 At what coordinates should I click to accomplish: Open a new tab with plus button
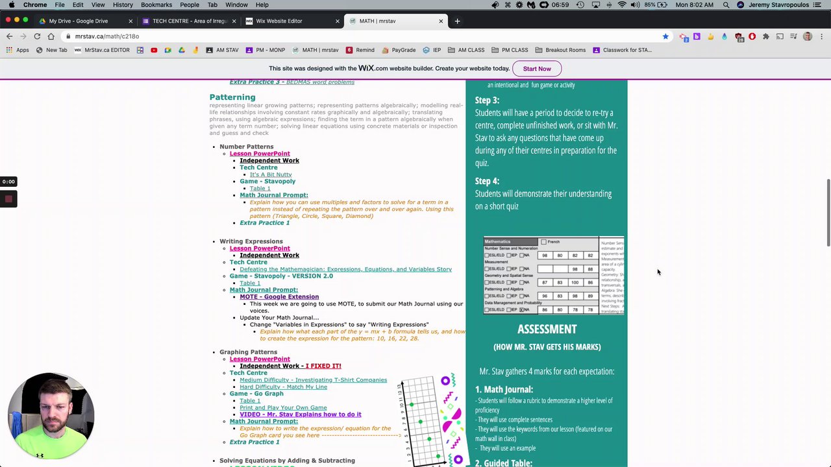[x=457, y=21]
